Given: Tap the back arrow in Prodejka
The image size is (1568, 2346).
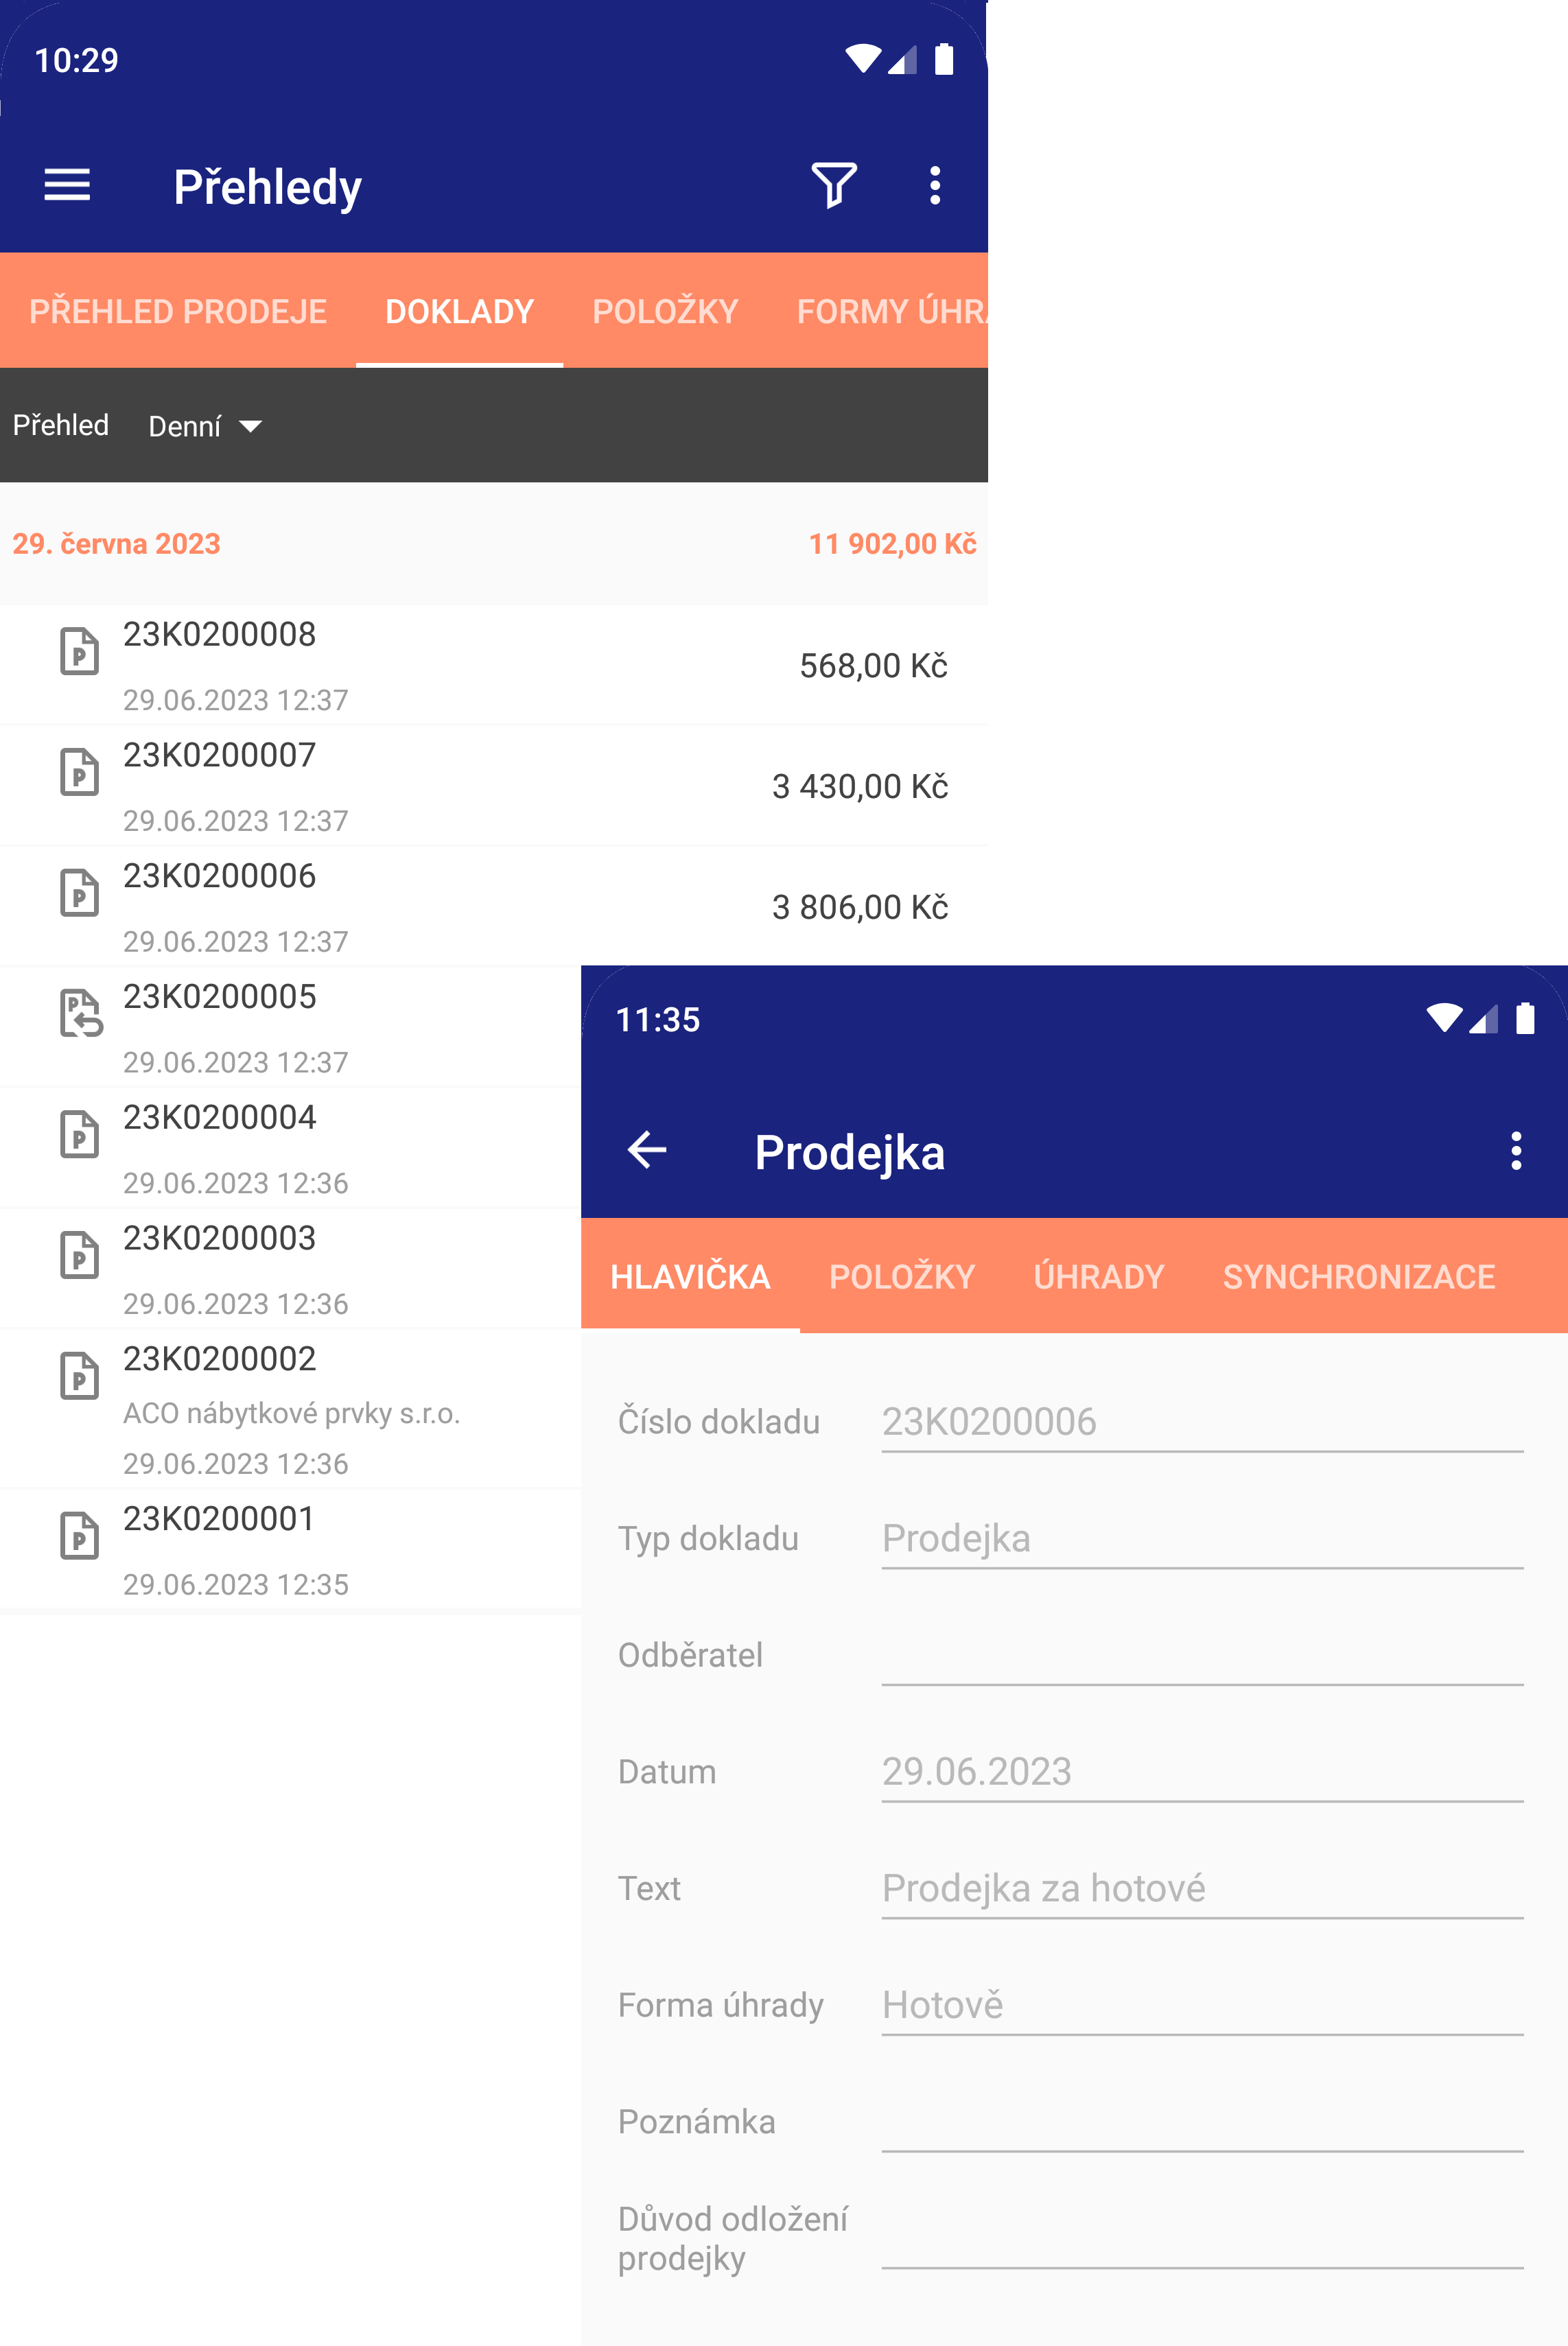Looking at the screenshot, I should point(646,1150).
